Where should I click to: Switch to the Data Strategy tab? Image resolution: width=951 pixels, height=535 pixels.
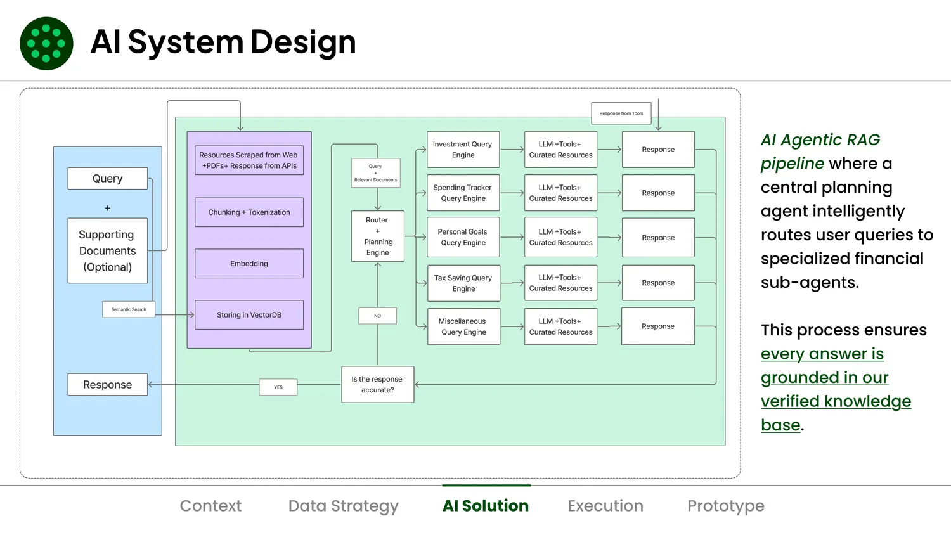pos(343,506)
